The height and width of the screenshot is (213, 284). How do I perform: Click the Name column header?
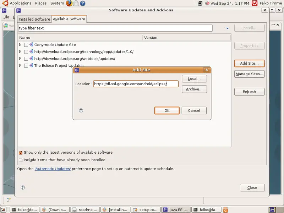(80, 38)
